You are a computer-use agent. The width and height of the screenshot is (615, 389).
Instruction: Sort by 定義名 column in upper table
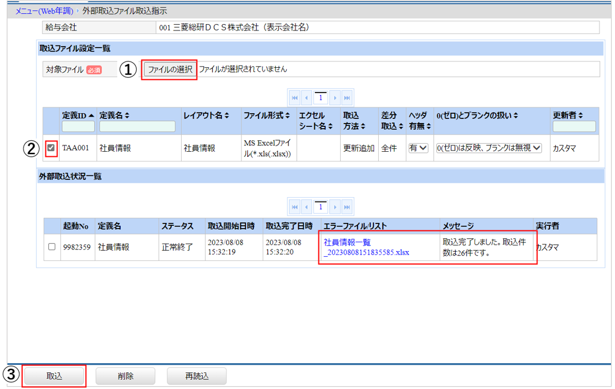pyautogui.click(x=127, y=115)
